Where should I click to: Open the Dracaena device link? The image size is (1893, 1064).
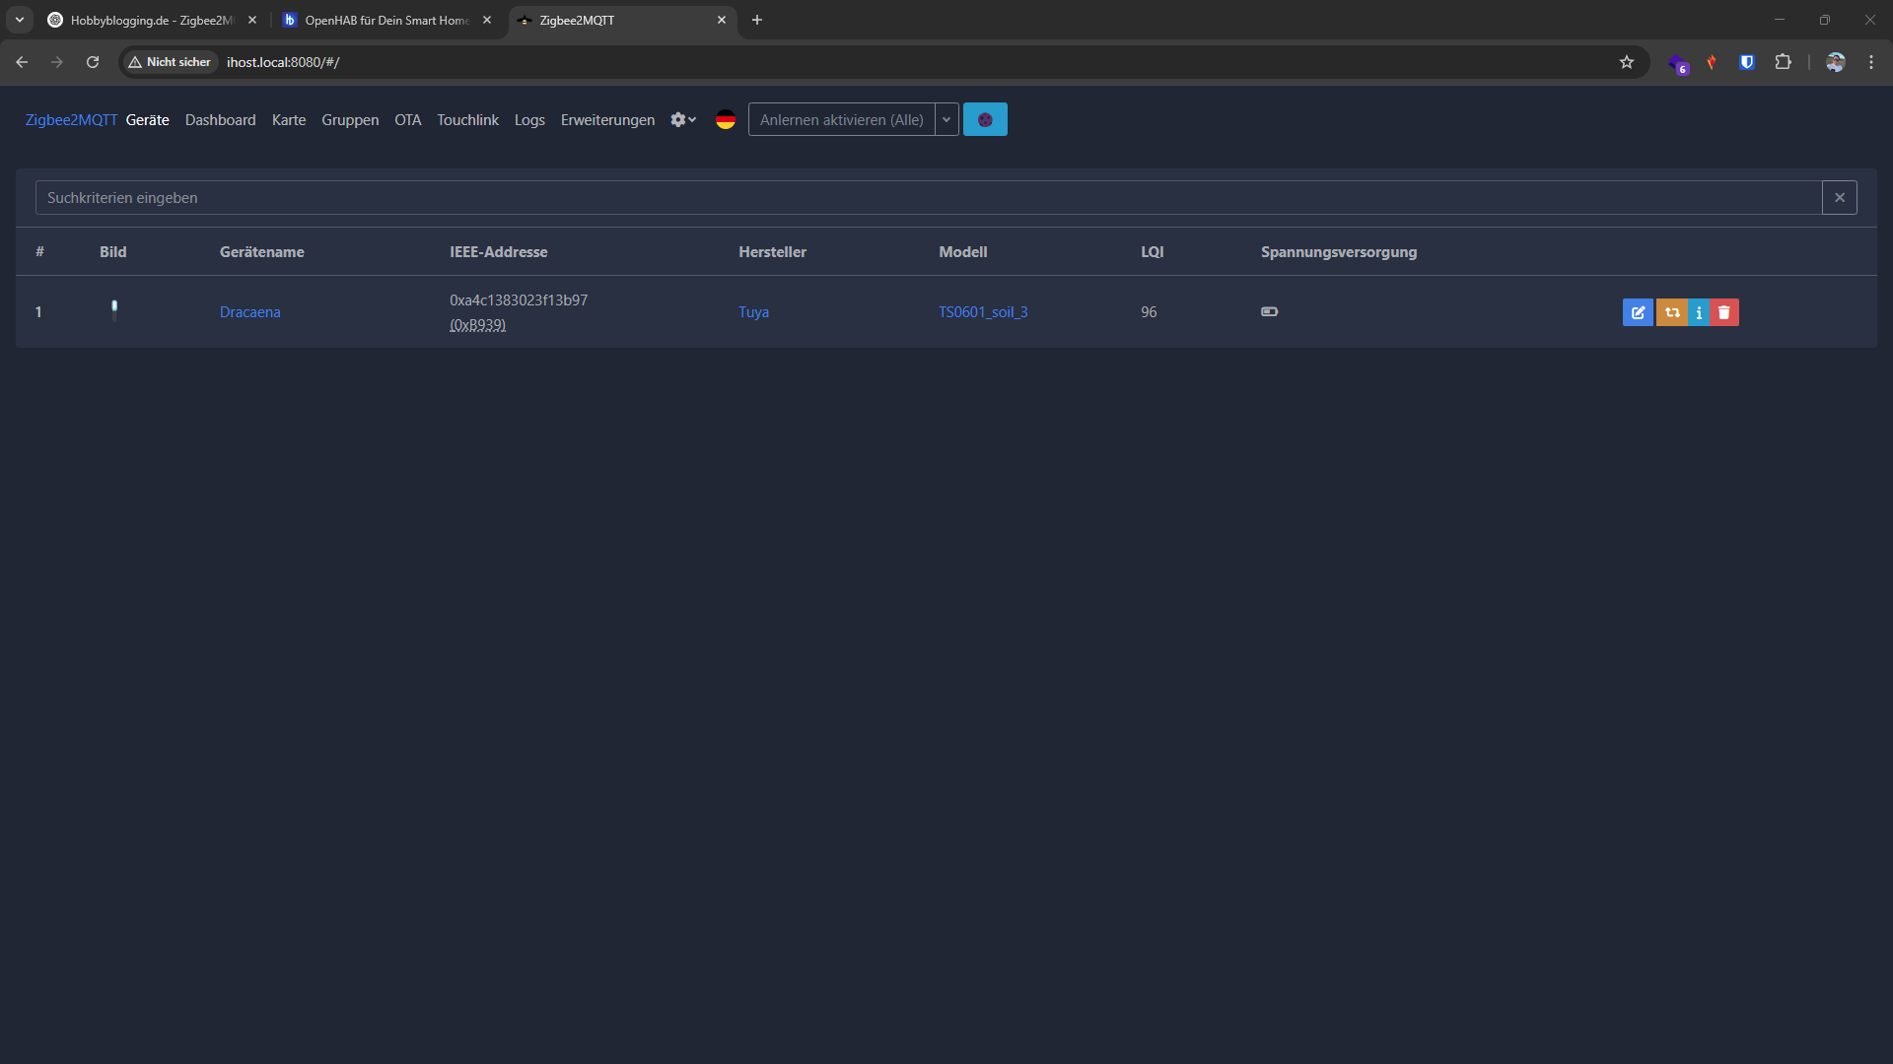pos(249,311)
